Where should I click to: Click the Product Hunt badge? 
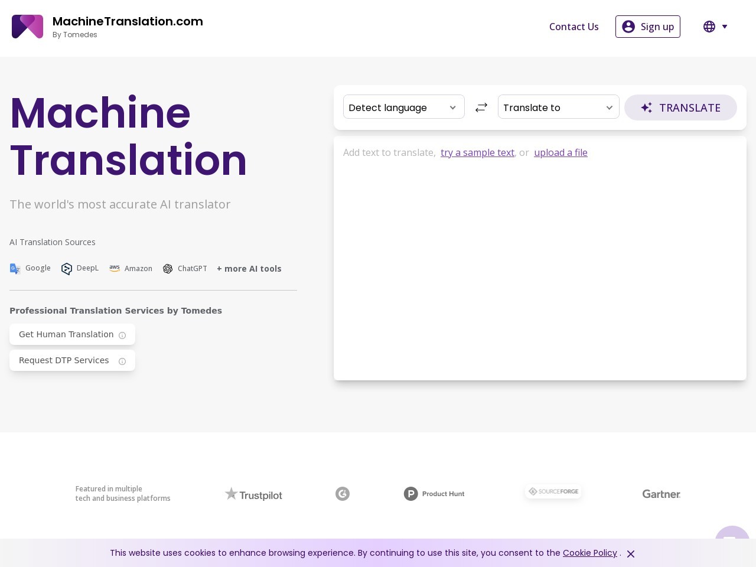(434, 494)
